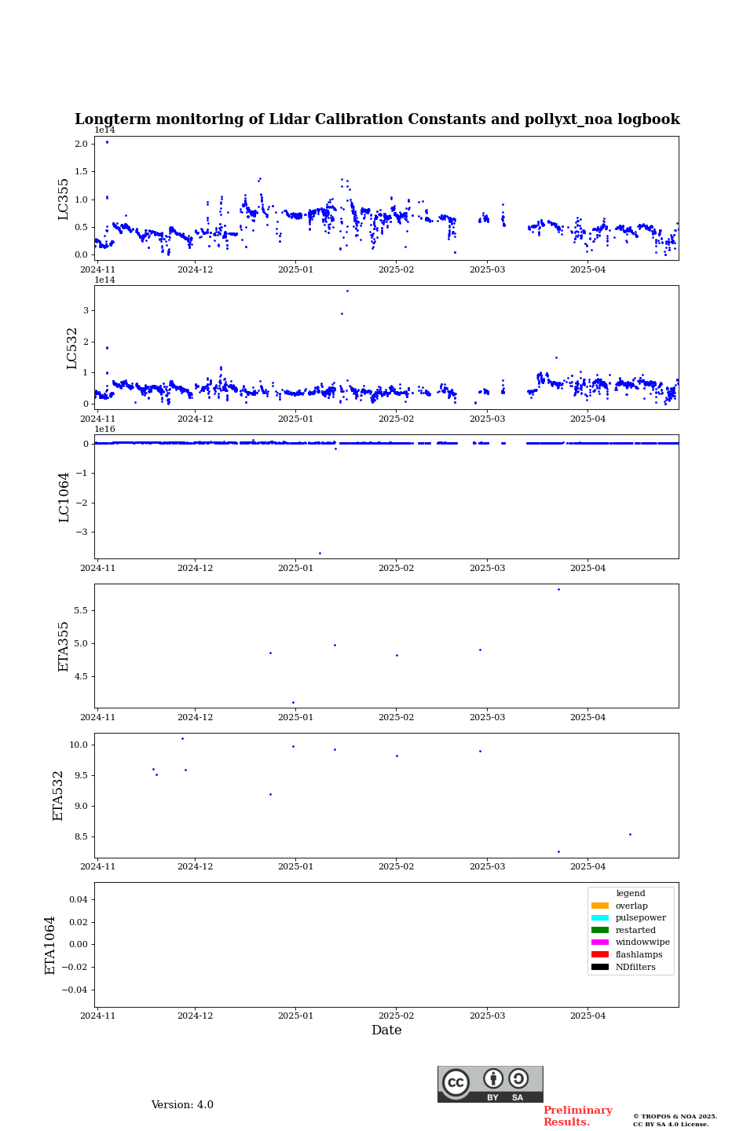Select the green restarted legend swatch
The image size is (754, 1131).
click(600, 930)
